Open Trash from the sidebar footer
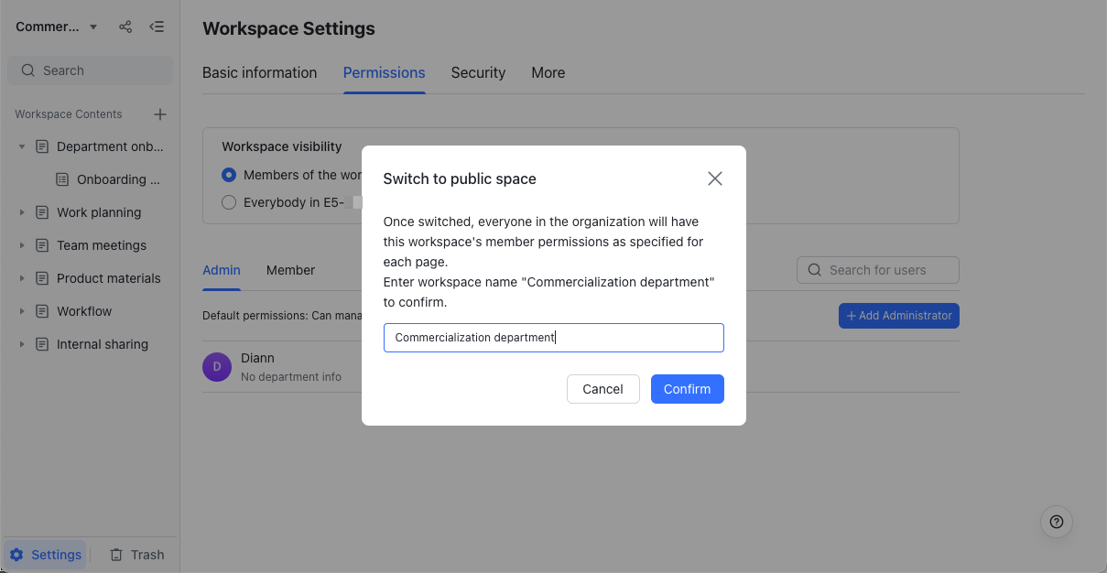 click(x=136, y=555)
